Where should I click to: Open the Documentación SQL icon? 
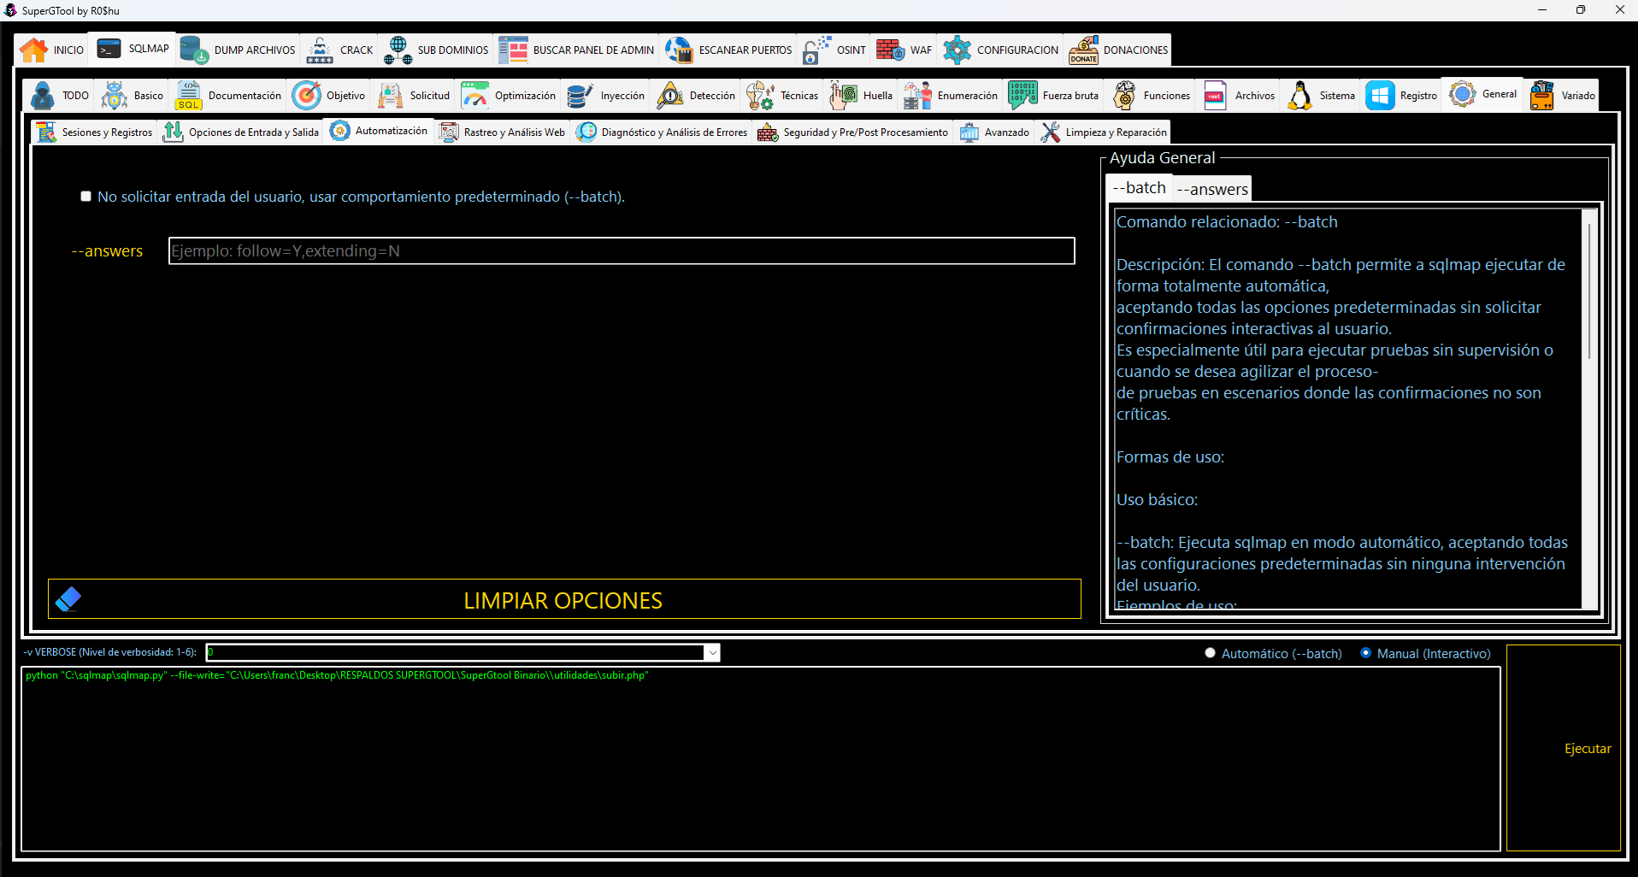tap(188, 95)
